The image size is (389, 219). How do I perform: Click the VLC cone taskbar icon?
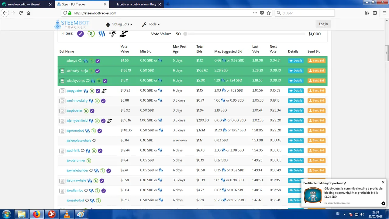66,214
